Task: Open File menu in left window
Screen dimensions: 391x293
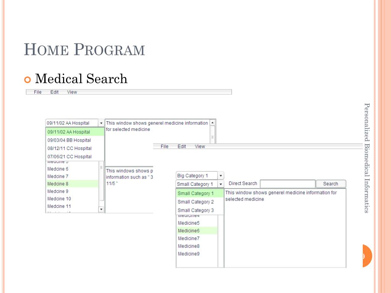Action: tap(38, 92)
